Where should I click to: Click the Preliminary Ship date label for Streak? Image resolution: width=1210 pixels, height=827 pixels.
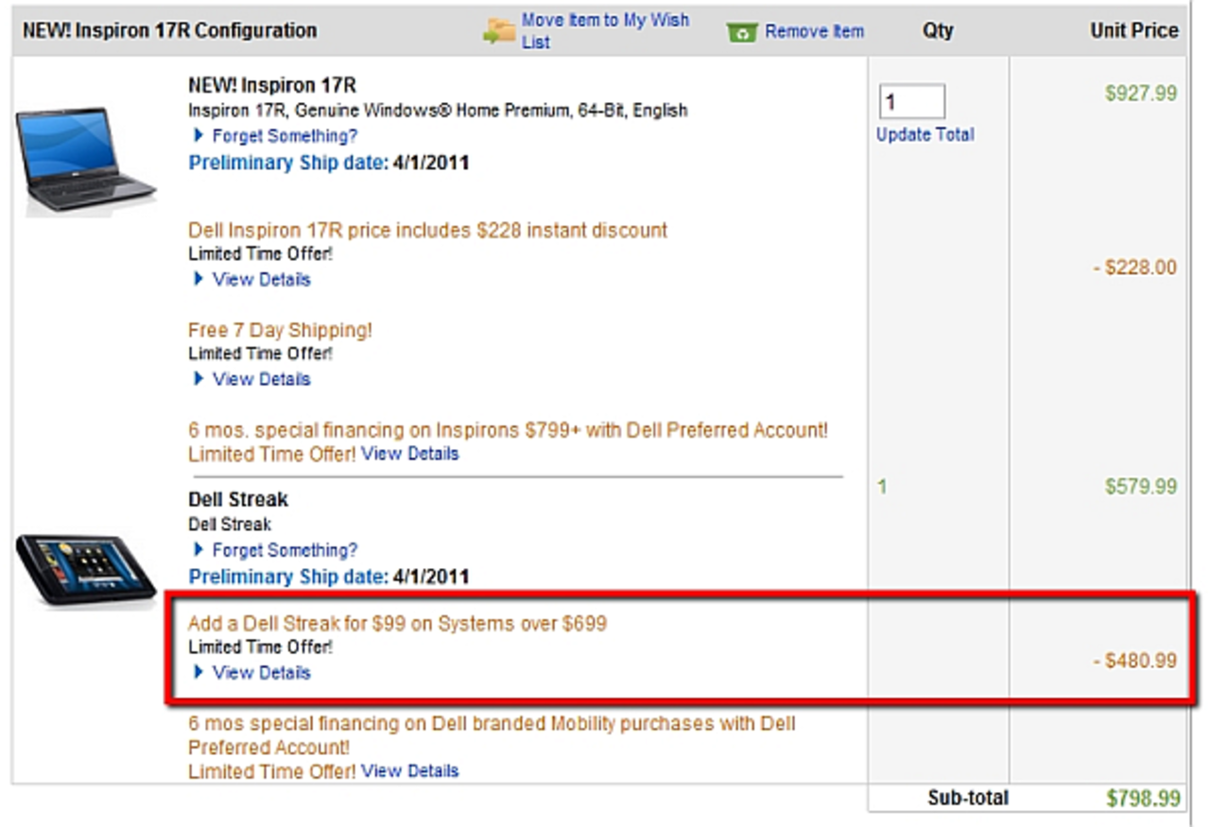(287, 577)
